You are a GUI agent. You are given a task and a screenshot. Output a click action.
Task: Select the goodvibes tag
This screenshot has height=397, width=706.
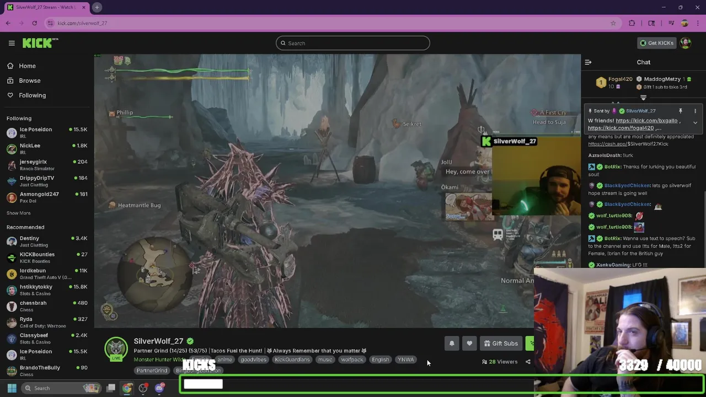(x=253, y=360)
